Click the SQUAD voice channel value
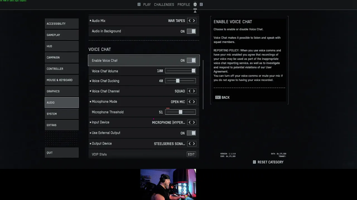357x200 pixels. pos(180,91)
